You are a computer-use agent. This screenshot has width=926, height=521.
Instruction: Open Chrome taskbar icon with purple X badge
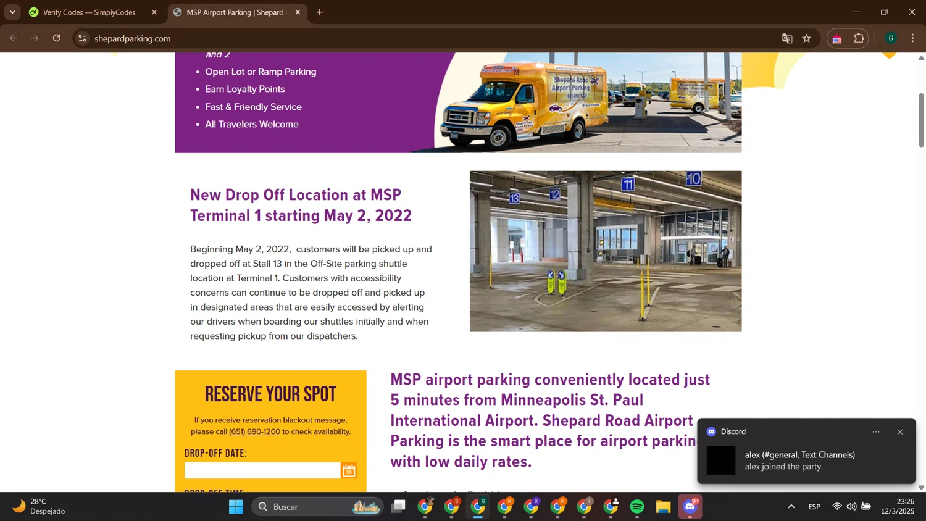532,507
